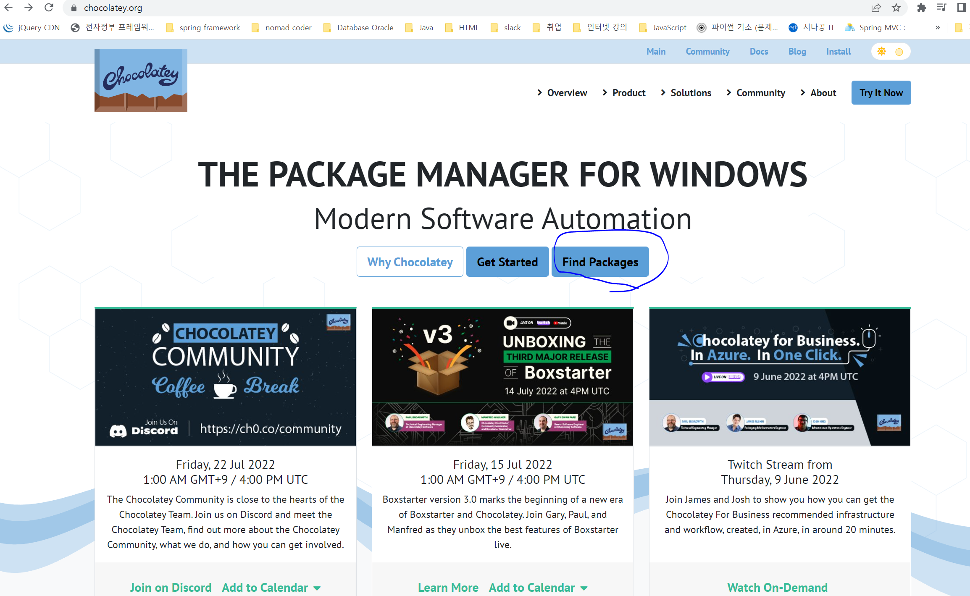The image size is (970, 596).
Task: Open the Extensions puzzle icon
Action: pyautogui.click(x=921, y=8)
